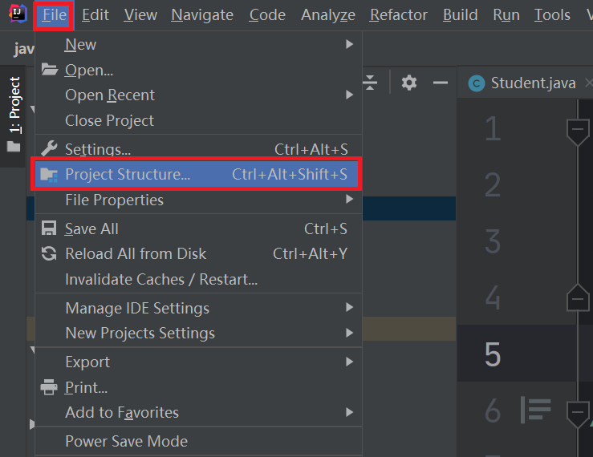Click the Project panel gear settings icon

click(409, 83)
